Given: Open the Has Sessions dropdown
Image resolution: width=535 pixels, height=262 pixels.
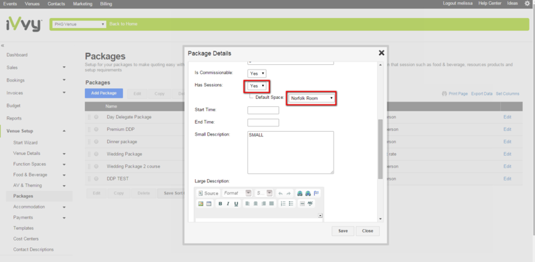Looking at the screenshot, I should pyautogui.click(x=257, y=86).
